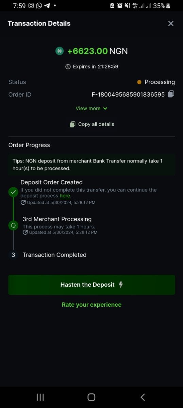Screen dimensions: 183x408
Task: Copy the Order ID with copy icon
Action: coord(171,94)
